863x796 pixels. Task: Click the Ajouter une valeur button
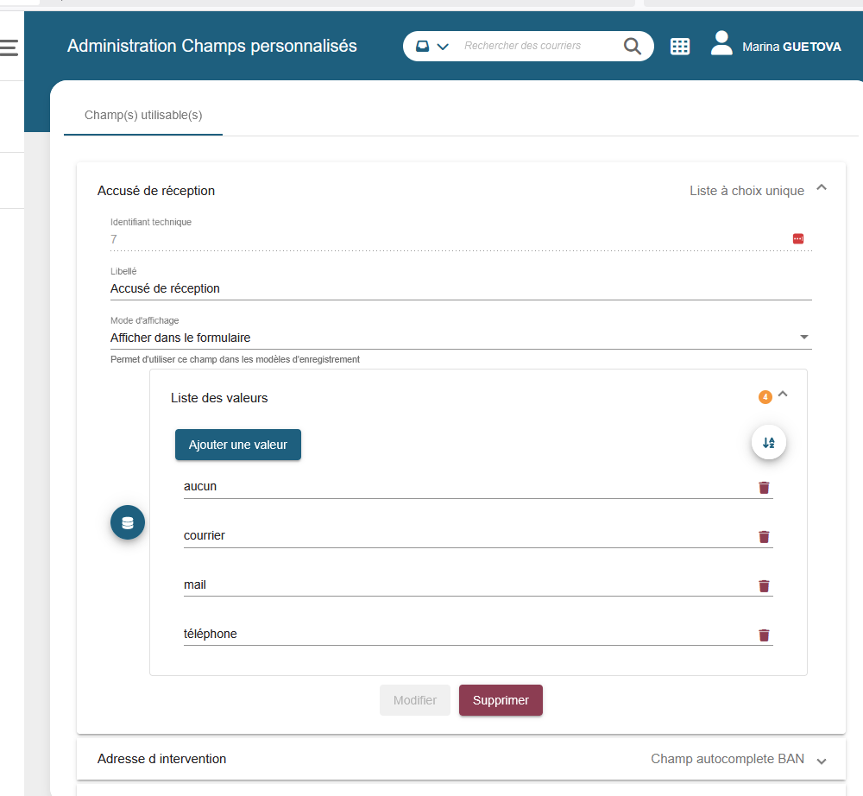click(238, 445)
